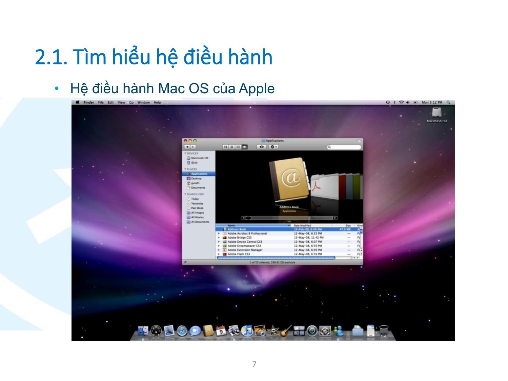Image resolution: width=508 pixels, height=381 pixels.
Task: Select Past Week search in sidebar
Action: tap(199, 208)
